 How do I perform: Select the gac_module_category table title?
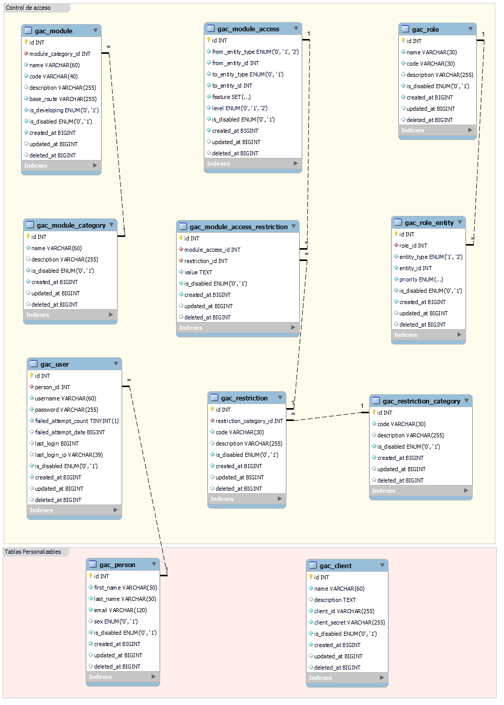click(71, 225)
